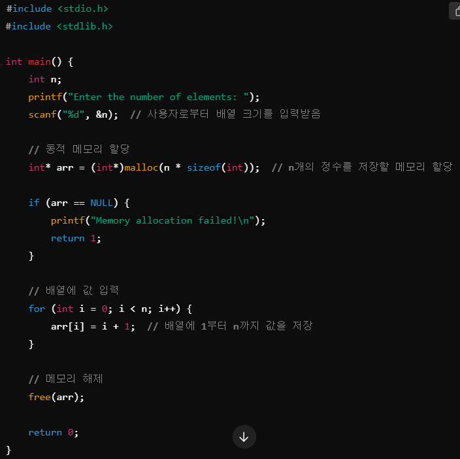
Task: Click the 'return 1;' statement
Action: pos(76,238)
